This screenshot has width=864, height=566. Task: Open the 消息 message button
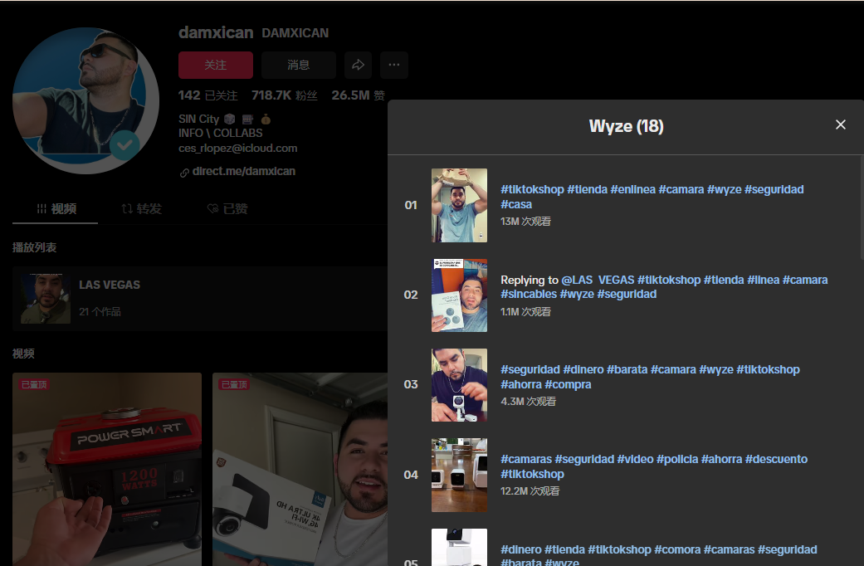pyautogui.click(x=299, y=65)
